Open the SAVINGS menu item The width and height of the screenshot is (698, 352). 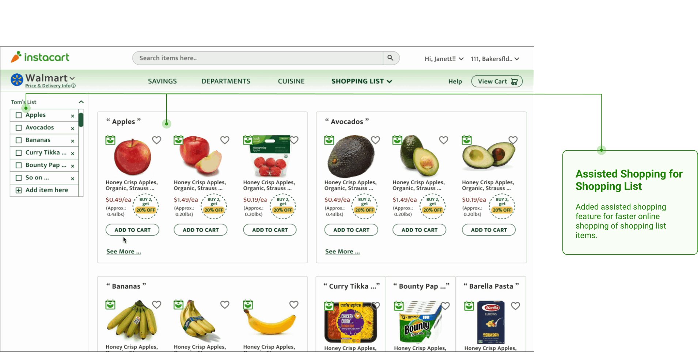click(x=162, y=81)
